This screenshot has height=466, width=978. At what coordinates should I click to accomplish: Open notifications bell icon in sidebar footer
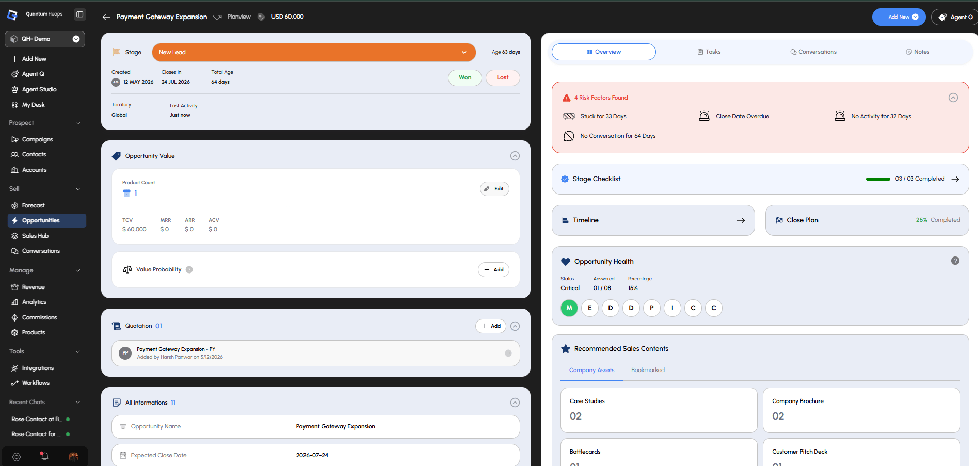(44, 456)
